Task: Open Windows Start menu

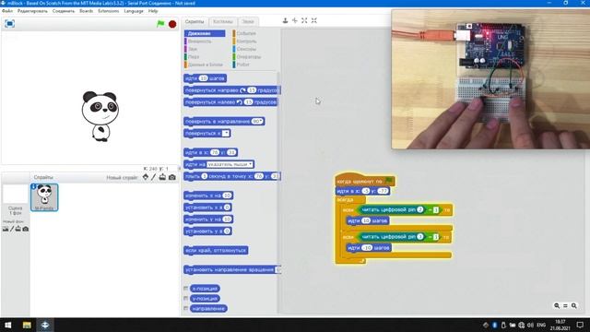Action: (x=8, y=325)
